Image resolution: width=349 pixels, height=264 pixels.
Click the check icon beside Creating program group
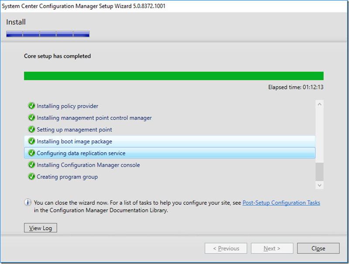click(x=31, y=177)
